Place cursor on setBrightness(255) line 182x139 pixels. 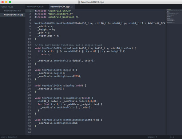tap(59, 76)
